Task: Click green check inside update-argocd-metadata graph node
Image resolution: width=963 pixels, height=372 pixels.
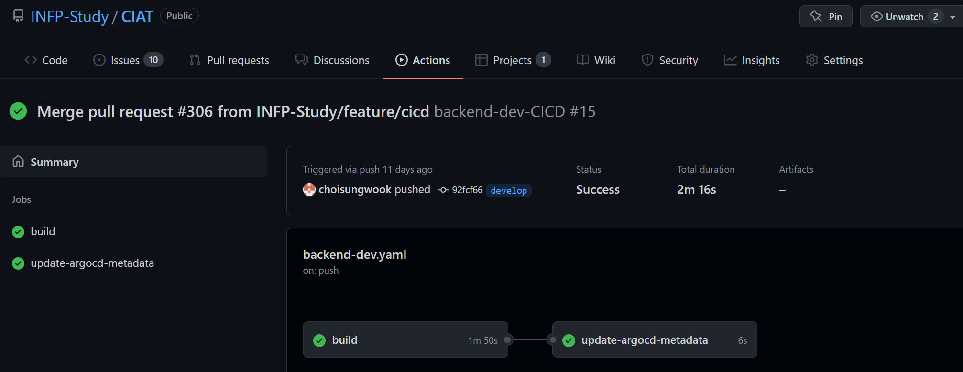Action: [569, 340]
